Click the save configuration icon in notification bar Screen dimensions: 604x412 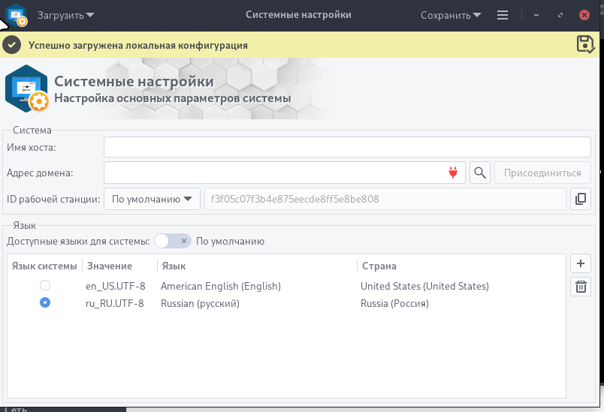coord(585,44)
